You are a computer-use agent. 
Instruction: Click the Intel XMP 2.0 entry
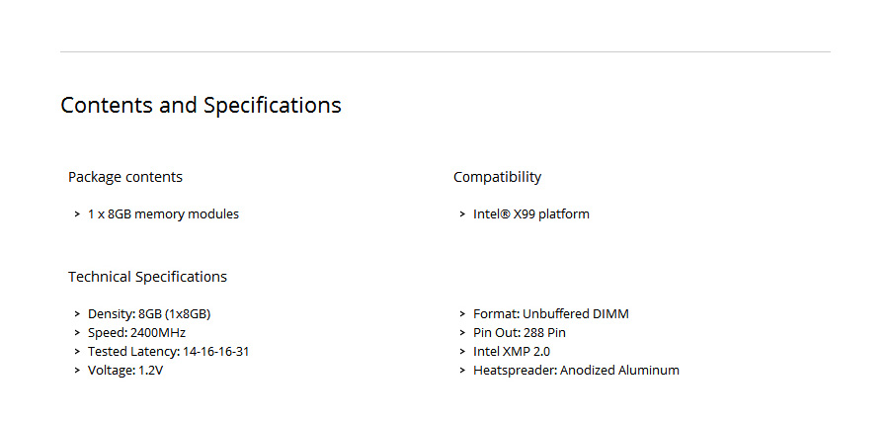point(512,352)
